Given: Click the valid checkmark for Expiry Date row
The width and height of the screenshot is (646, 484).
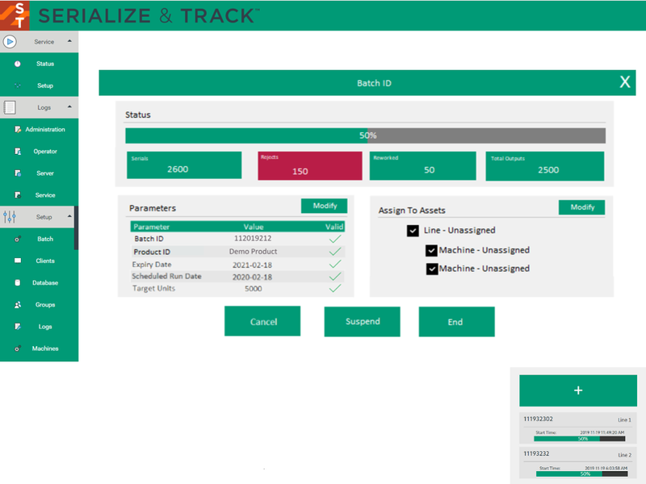Looking at the screenshot, I should tap(335, 264).
